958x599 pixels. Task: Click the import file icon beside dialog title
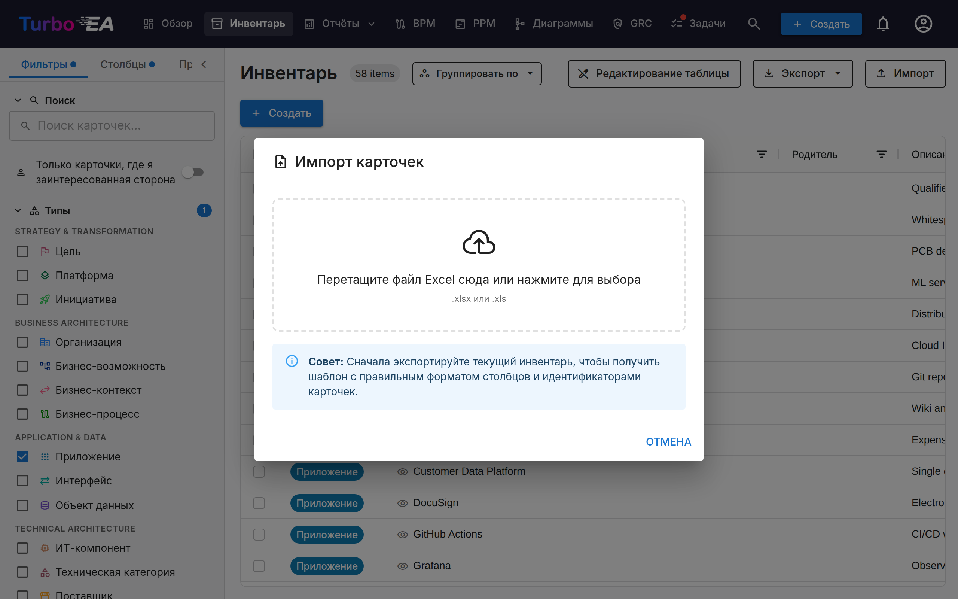tap(280, 162)
